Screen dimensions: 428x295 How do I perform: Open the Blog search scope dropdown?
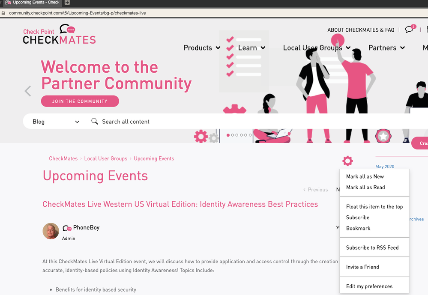56,122
